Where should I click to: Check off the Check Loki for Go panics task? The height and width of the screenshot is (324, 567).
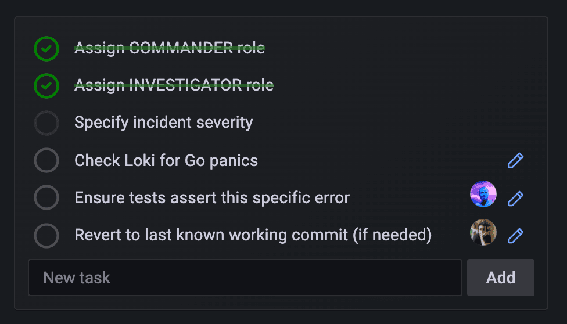click(46, 161)
